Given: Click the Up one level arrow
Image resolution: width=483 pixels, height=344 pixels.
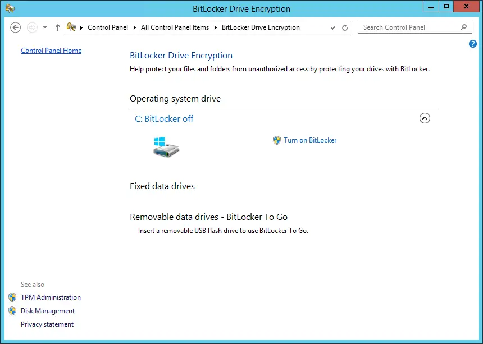Looking at the screenshot, I should pos(58,27).
